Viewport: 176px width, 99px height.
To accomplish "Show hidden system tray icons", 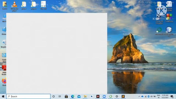I will [139, 97].
